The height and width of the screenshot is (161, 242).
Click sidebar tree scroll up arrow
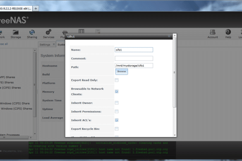[35, 50]
